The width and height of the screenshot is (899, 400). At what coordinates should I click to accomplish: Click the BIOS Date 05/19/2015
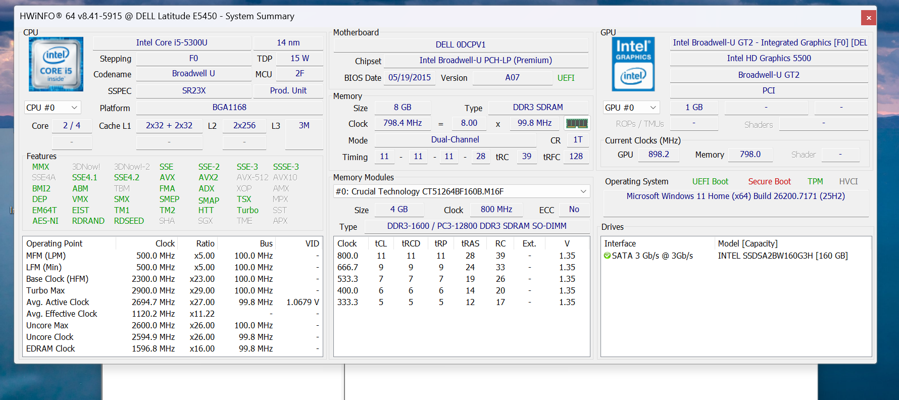click(410, 78)
